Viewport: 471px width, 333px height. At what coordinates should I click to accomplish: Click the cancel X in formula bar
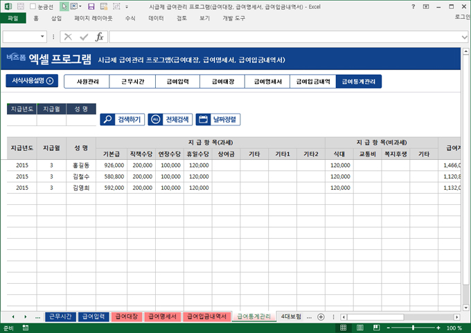tap(68, 37)
